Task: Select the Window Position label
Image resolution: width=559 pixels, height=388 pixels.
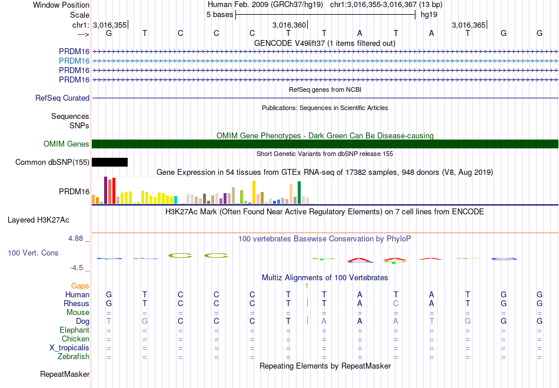Action: click(x=61, y=5)
